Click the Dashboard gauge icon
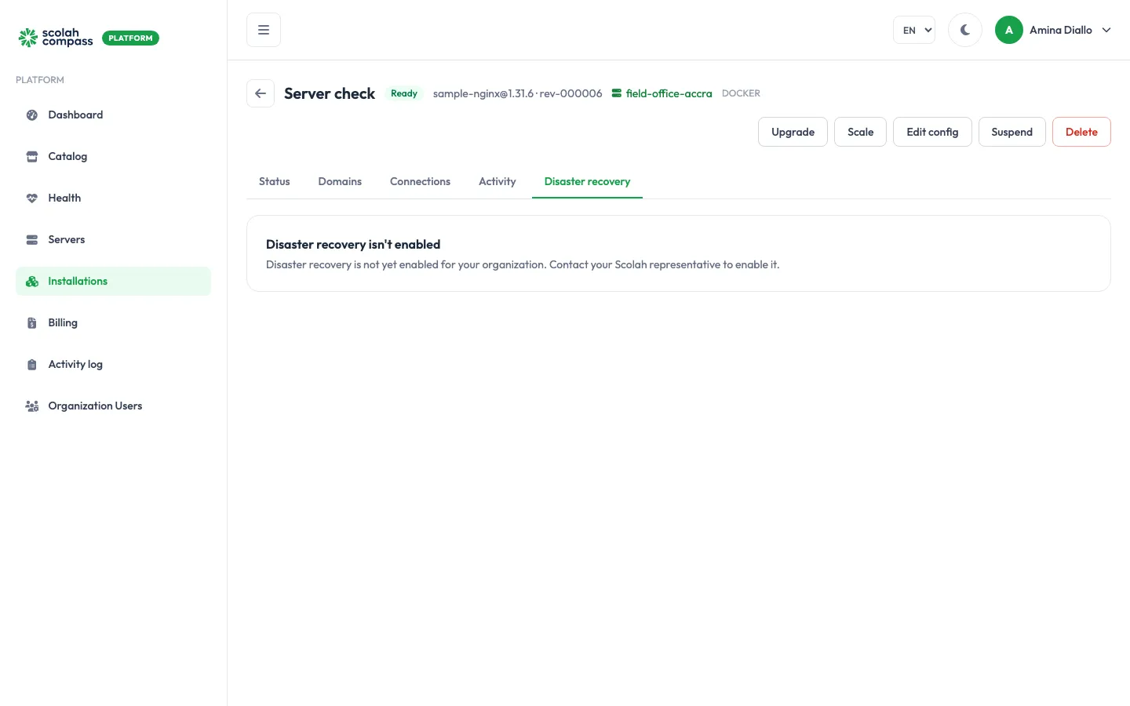This screenshot has width=1130, height=706. click(x=32, y=115)
